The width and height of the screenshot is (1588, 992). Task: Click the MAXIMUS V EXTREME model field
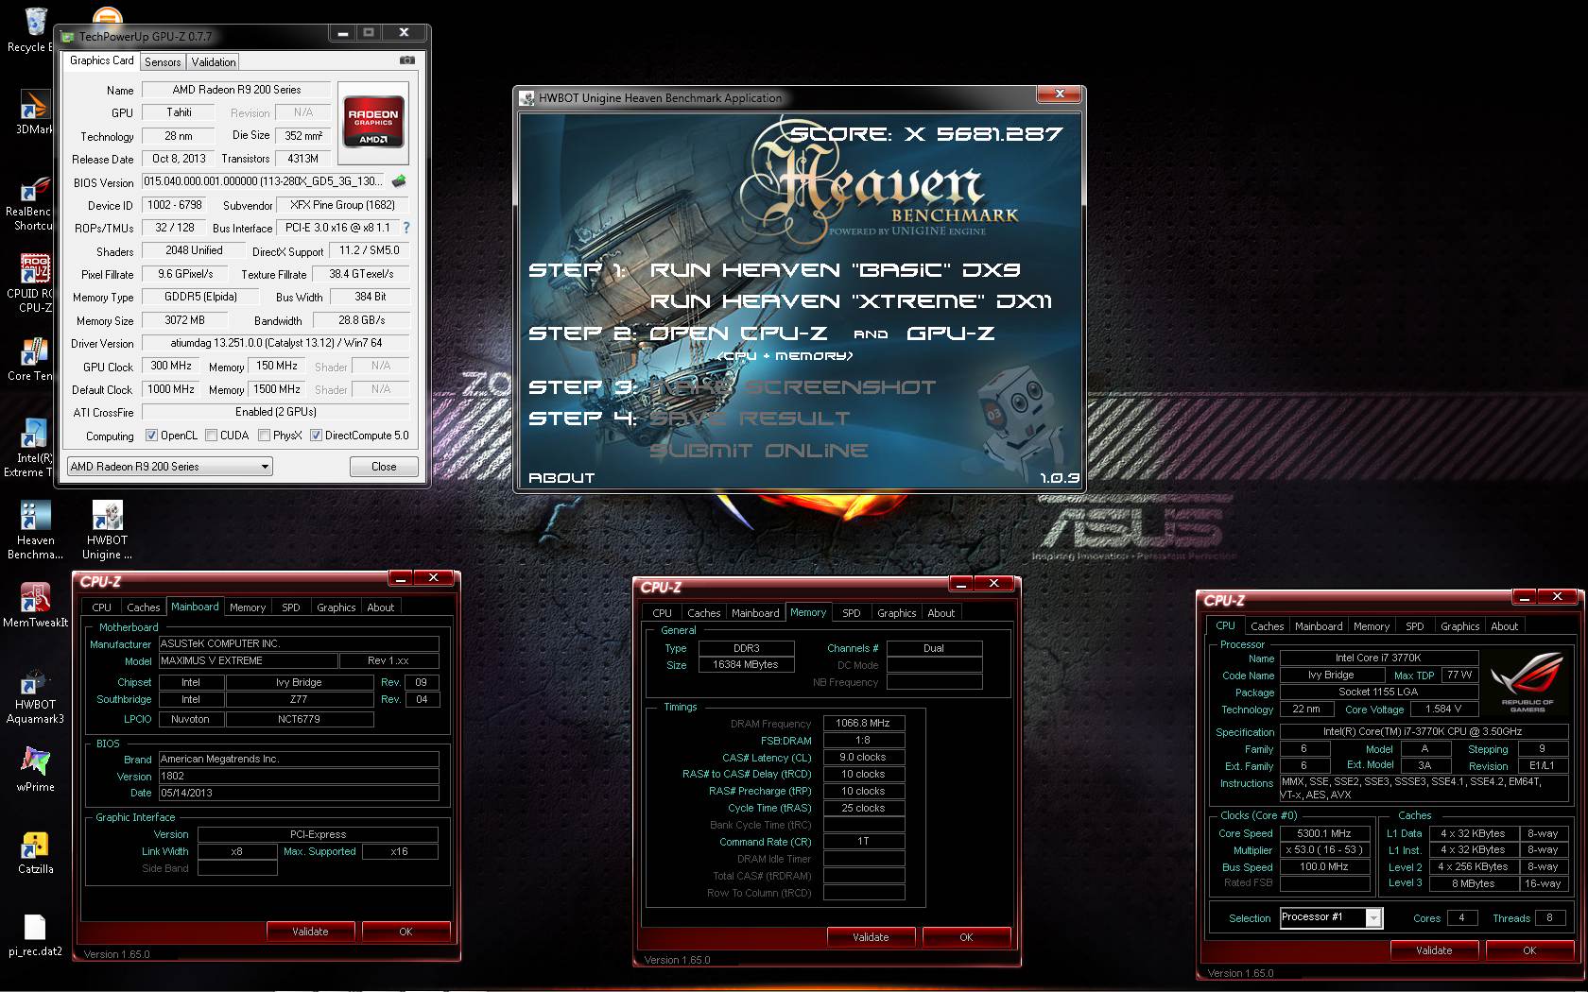click(x=248, y=660)
